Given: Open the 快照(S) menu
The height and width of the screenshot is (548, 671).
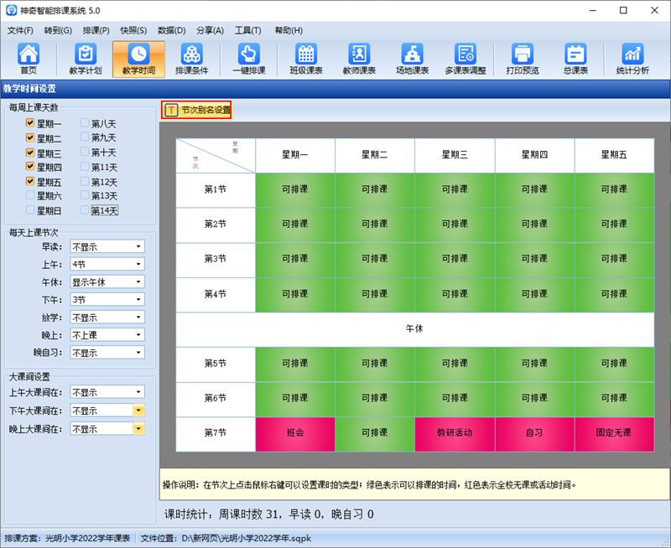Looking at the screenshot, I should coord(133,30).
